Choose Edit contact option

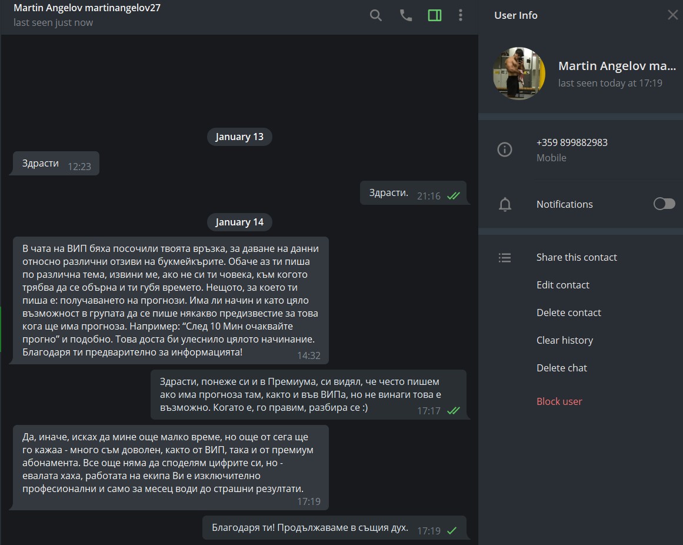[562, 285]
